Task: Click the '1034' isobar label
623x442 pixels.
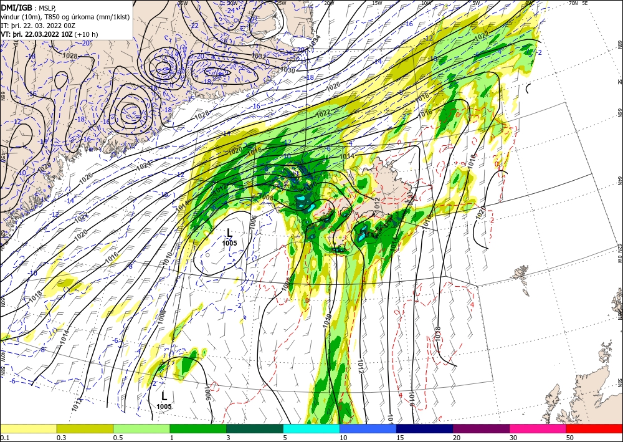Action: pos(314,40)
